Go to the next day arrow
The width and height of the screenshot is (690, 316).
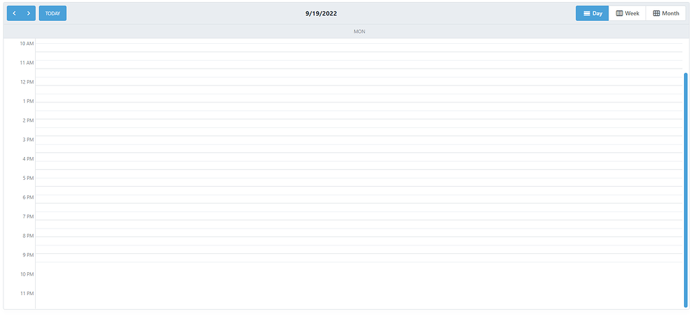coord(28,13)
